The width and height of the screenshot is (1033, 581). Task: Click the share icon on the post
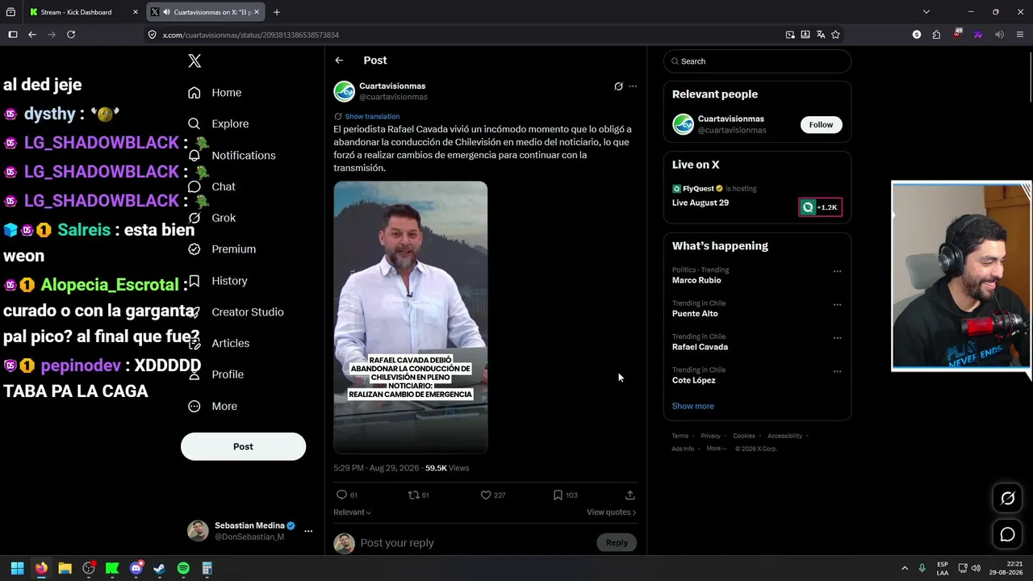(x=630, y=495)
